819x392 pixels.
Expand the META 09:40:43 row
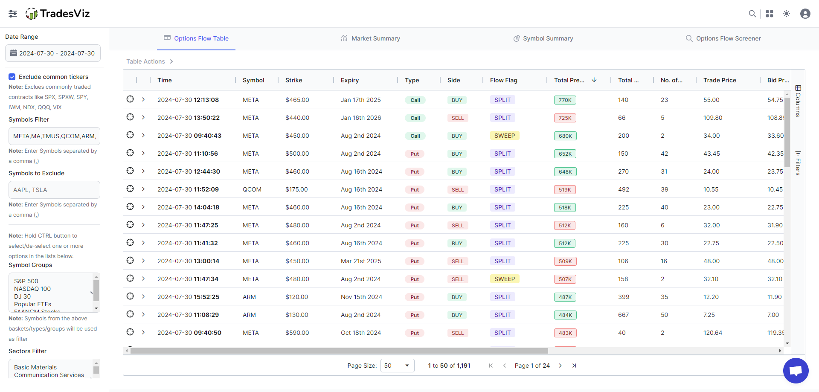(143, 135)
